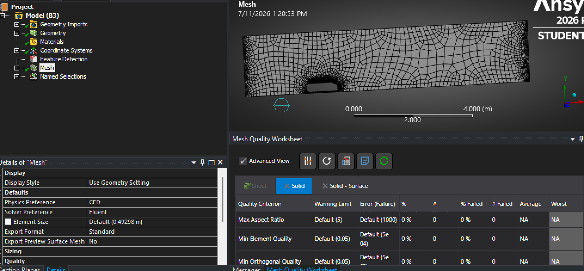Switch to the Solid tab
584x271 pixels.
click(x=294, y=186)
